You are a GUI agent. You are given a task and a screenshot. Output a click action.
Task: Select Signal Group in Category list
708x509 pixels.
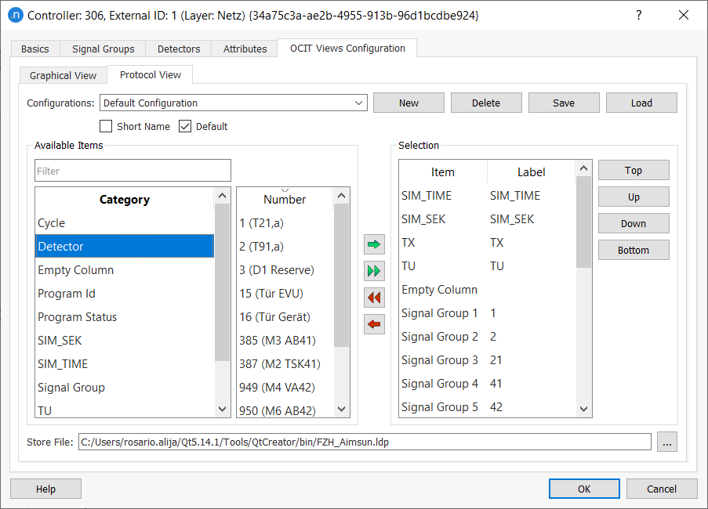pyautogui.click(x=71, y=387)
